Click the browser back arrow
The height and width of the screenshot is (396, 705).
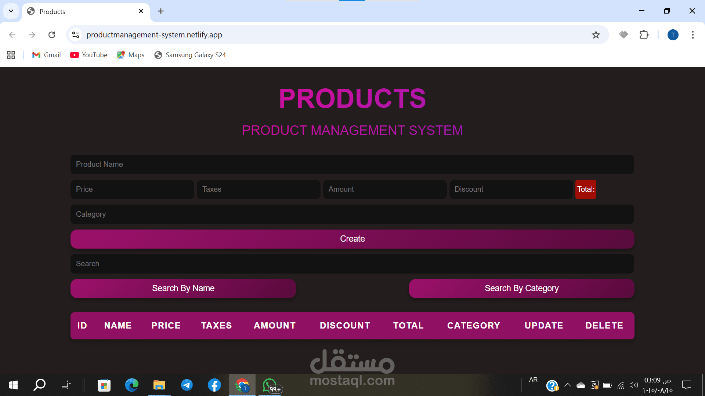pyautogui.click(x=12, y=35)
